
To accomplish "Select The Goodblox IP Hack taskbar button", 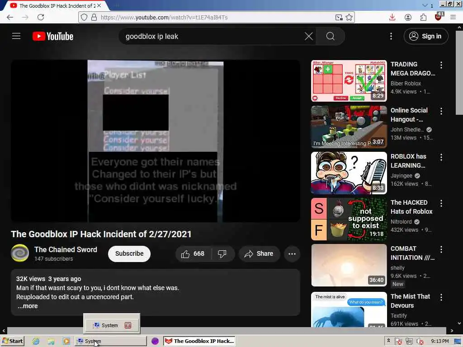I will click(x=199, y=341).
